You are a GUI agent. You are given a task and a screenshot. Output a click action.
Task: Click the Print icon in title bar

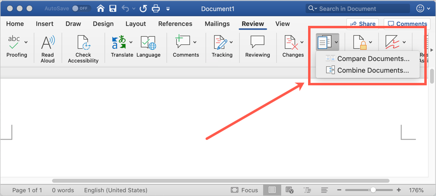click(x=155, y=9)
